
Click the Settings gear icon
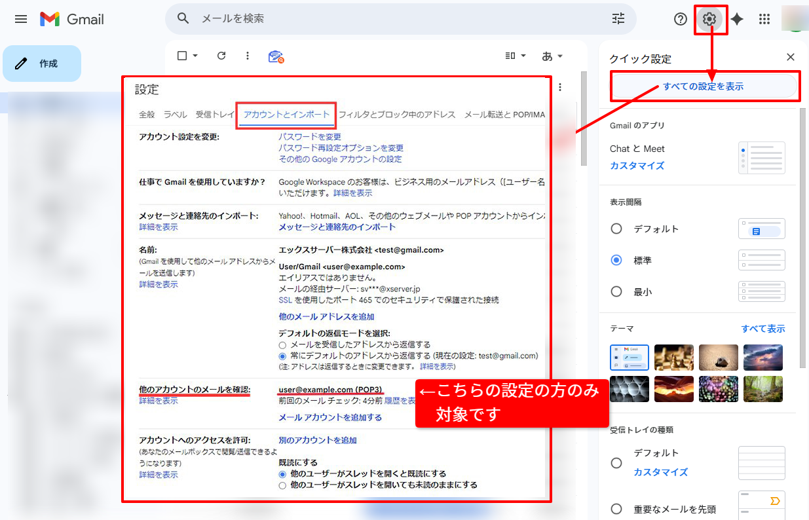709,19
